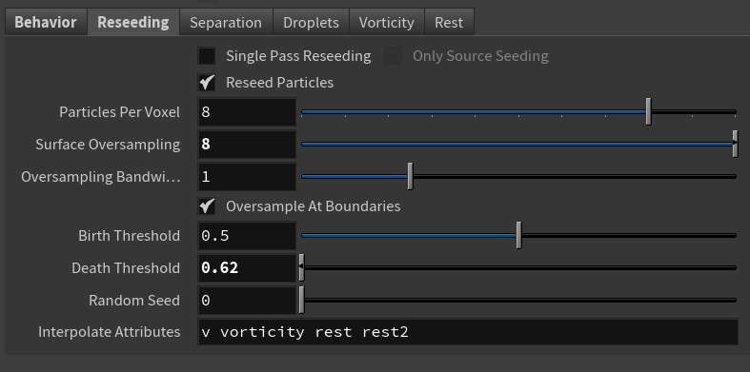Screen dimensions: 750x372
Task: Open the Rest tab
Action: (449, 23)
